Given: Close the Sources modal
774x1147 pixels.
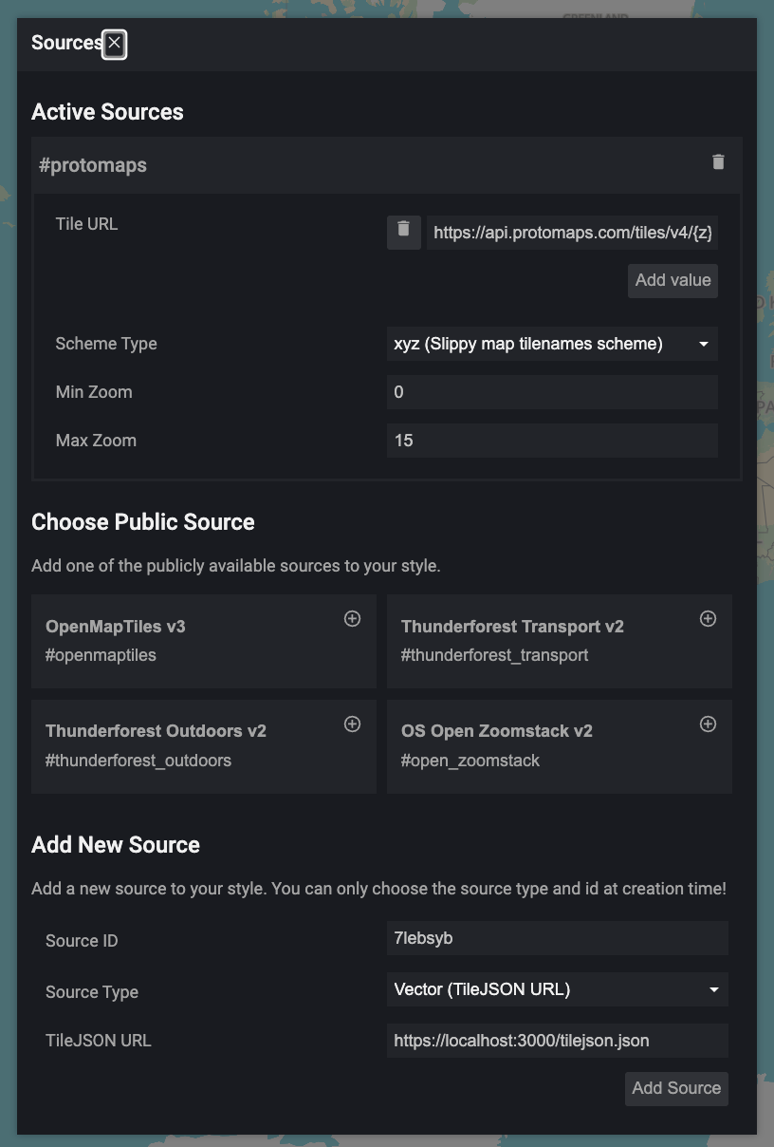Looking at the screenshot, I should pos(114,44).
